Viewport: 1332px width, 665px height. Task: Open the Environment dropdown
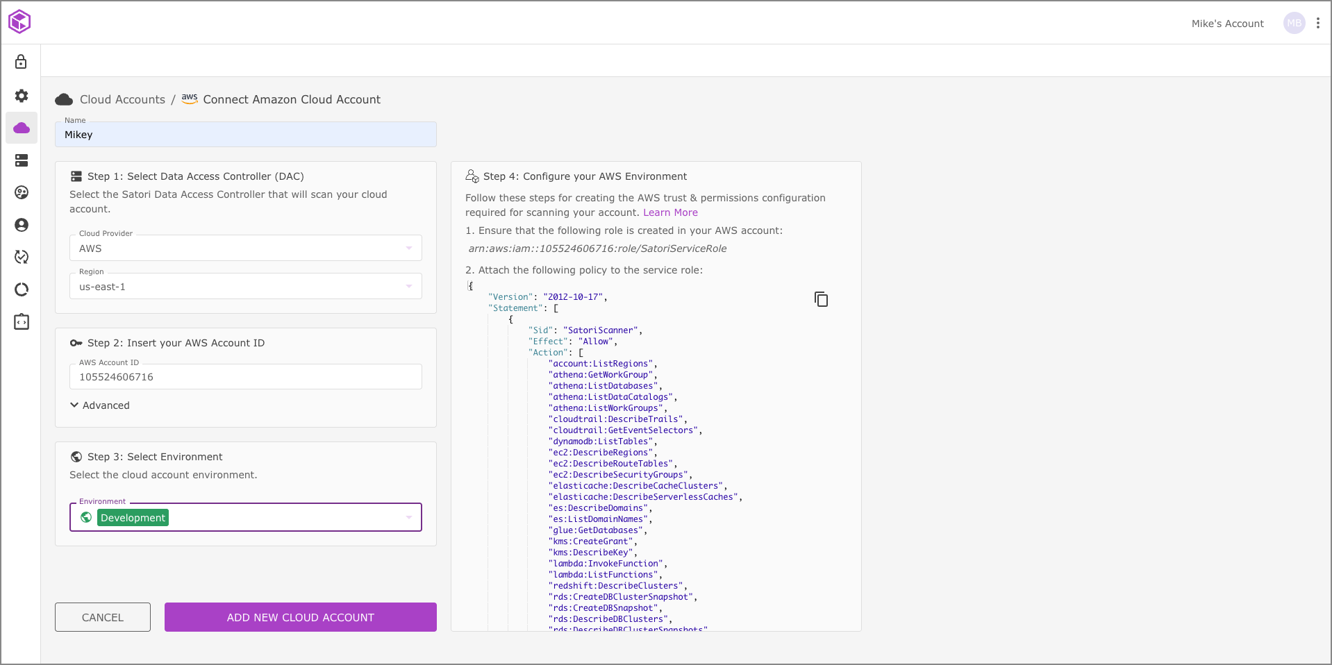245,518
